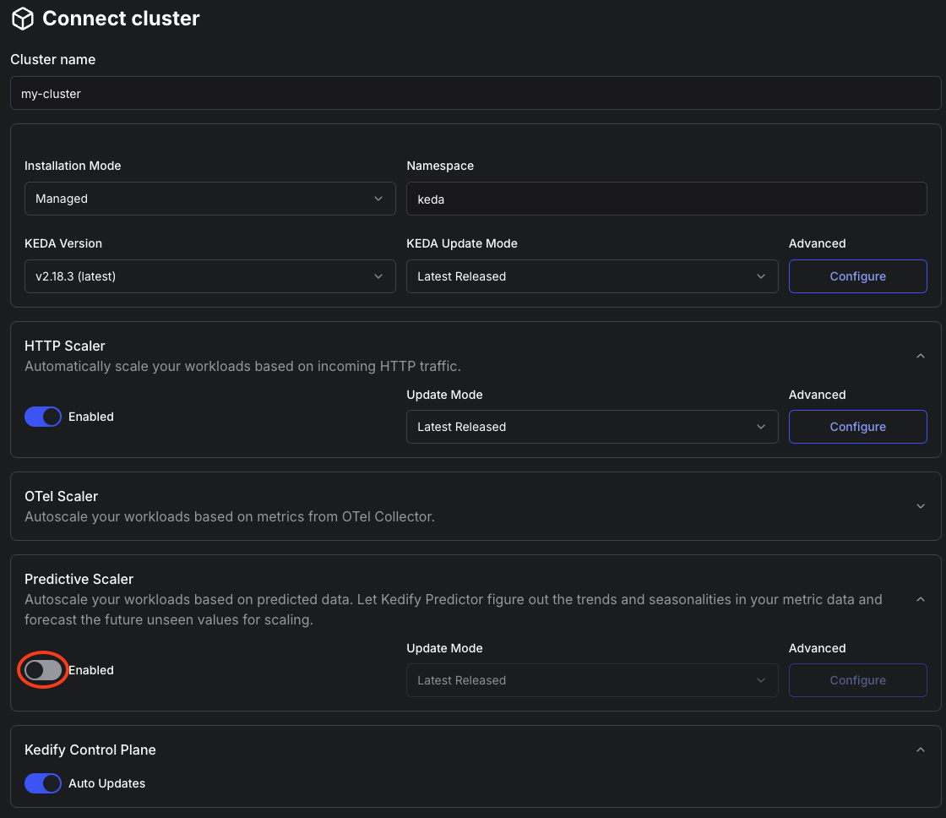
Task: Open the KEDA Version dropdown
Action: (x=209, y=276)
